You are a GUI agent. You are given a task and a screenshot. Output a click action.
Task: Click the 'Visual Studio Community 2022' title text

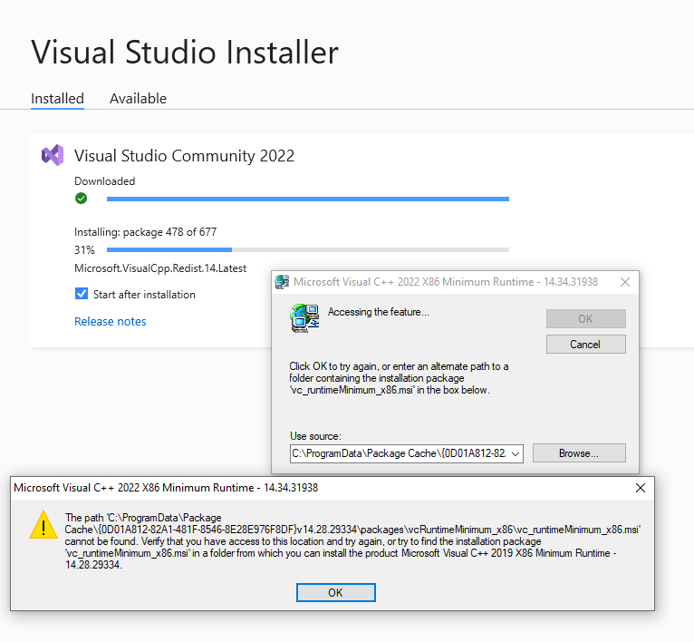[x=184, y=156]
